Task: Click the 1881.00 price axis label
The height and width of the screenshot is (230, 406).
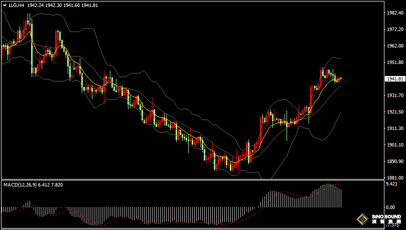Action: pos(394,177)
